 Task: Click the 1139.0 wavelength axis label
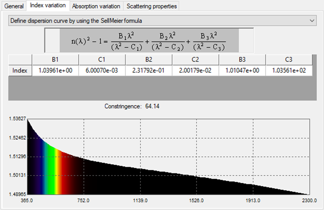click(x=140, y=200)
